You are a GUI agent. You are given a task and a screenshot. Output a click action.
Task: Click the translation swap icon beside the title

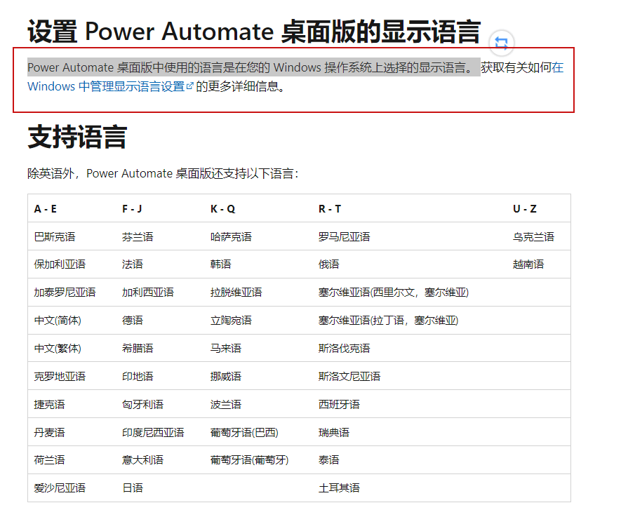click(x=501, y=42)
